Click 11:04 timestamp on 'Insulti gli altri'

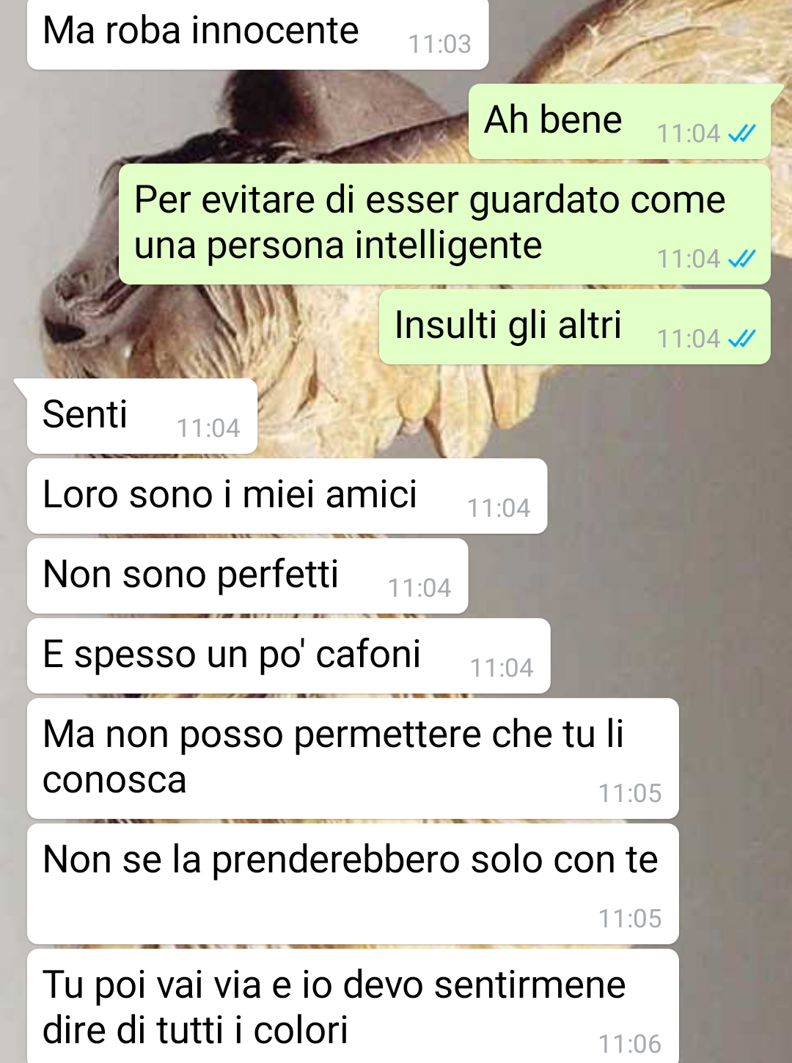(689, 339)
